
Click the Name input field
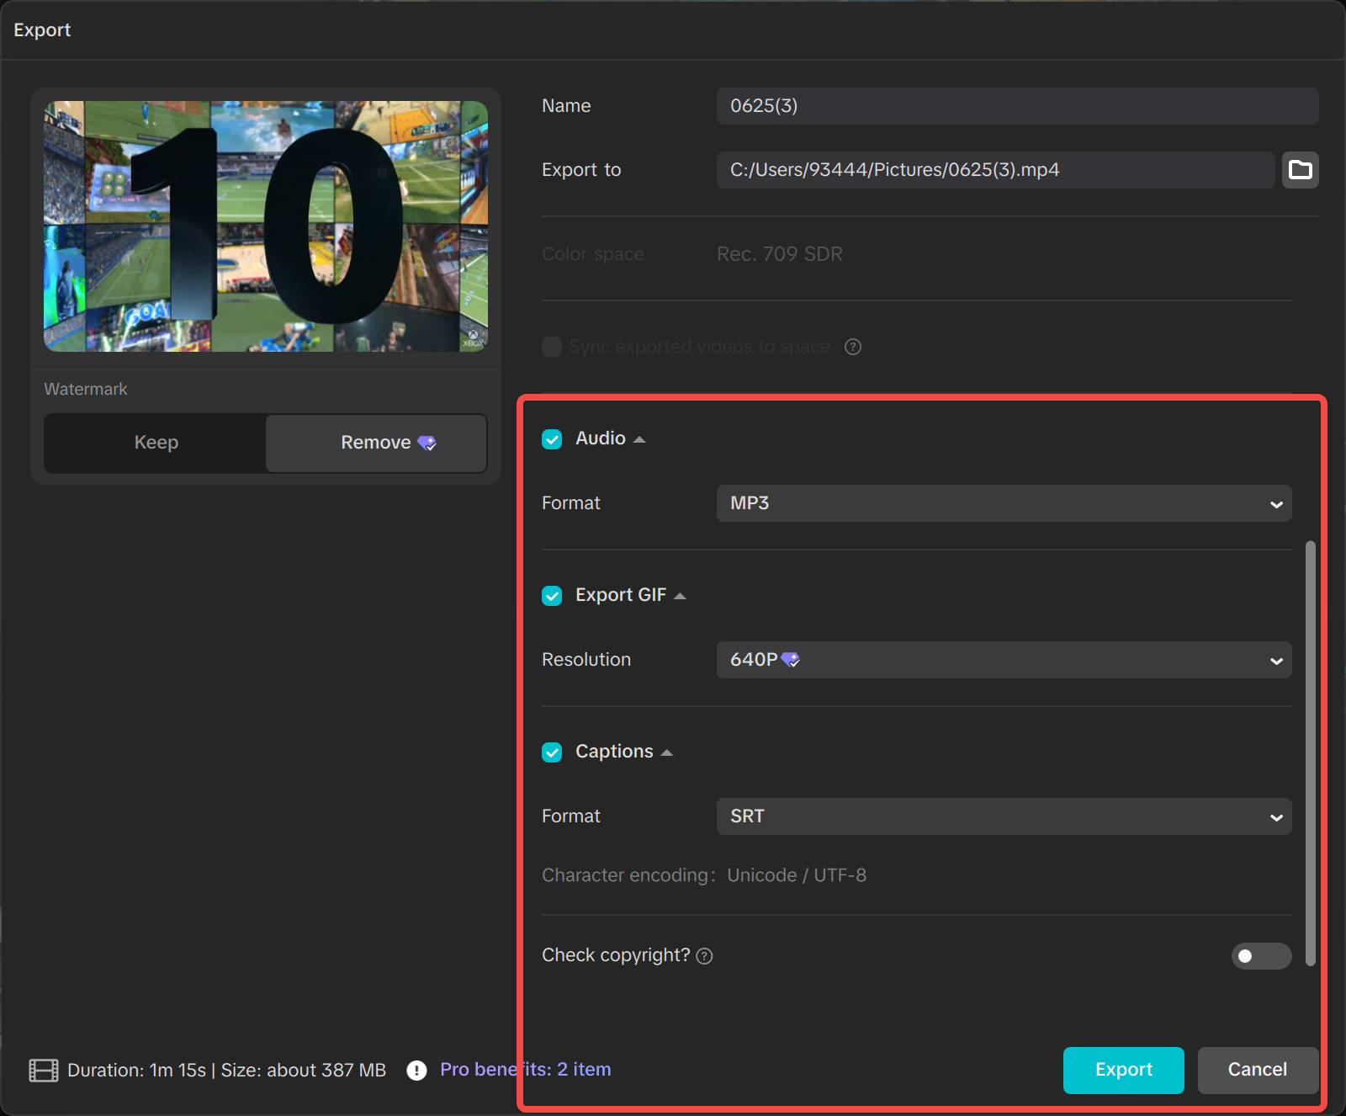tap(1016, 106)
